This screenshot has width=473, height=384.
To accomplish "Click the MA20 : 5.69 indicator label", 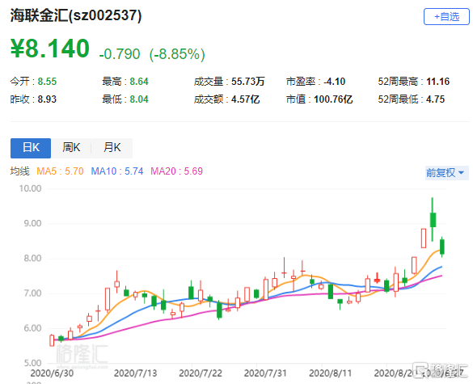I will tap(177, 171).
